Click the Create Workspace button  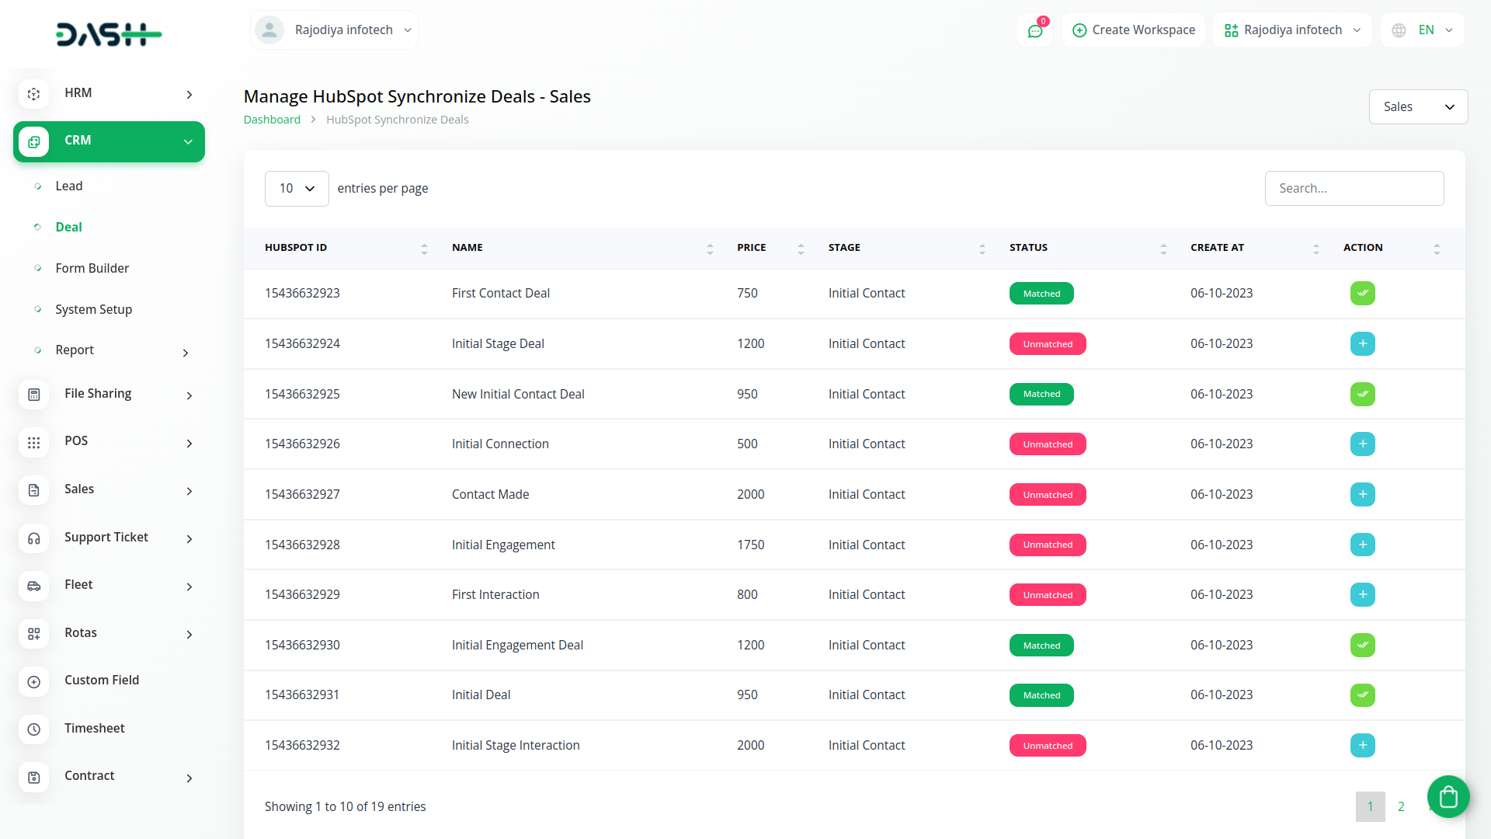1133,30
